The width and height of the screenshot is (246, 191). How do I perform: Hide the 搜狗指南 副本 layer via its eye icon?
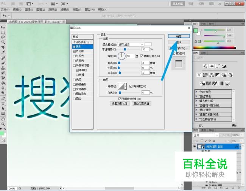[x=195, y=147]
